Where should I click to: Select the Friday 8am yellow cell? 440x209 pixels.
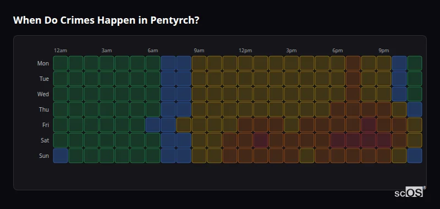(184, 124)
